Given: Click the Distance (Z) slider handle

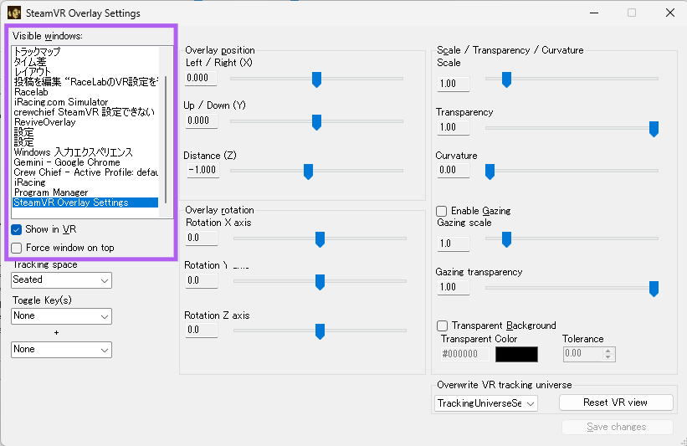Looking at the screenshot, I should [x=308, y=172].
